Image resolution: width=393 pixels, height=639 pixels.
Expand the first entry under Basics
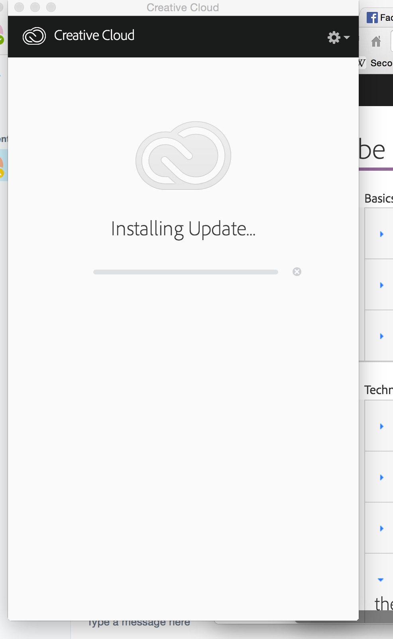coord(382,235)
